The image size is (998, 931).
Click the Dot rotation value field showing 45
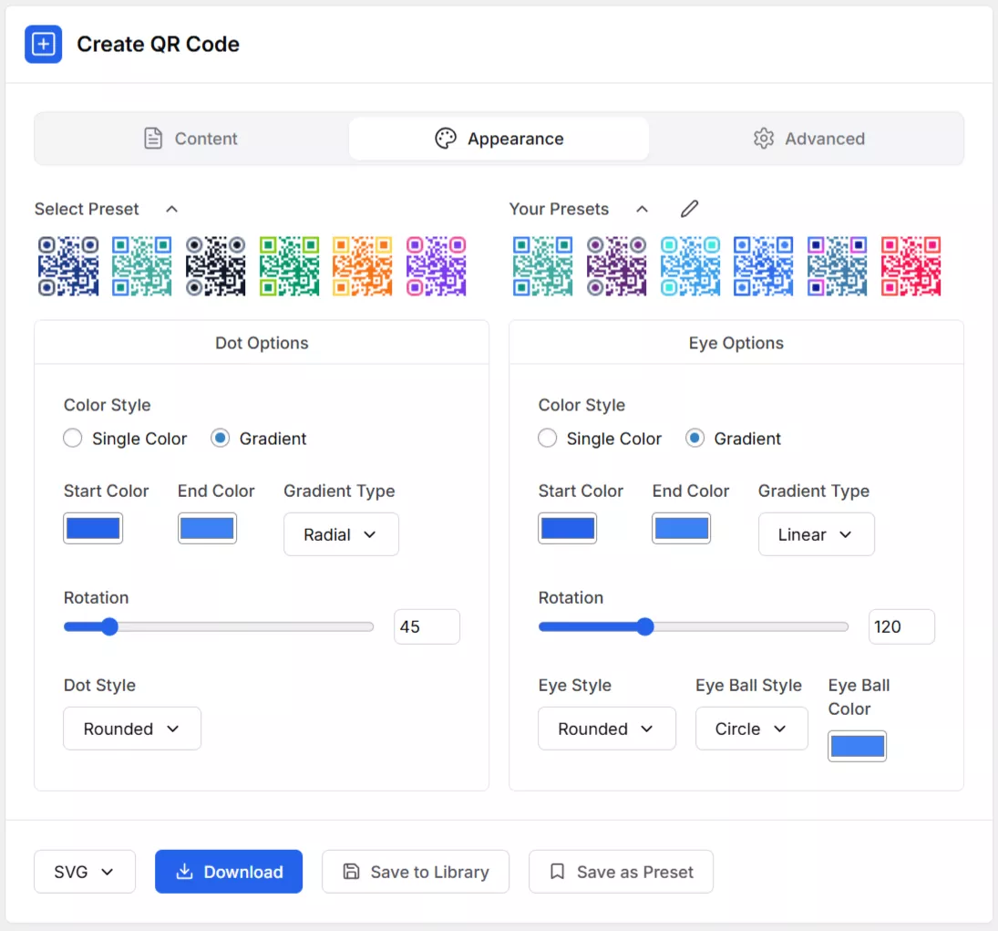pos(427,626)
